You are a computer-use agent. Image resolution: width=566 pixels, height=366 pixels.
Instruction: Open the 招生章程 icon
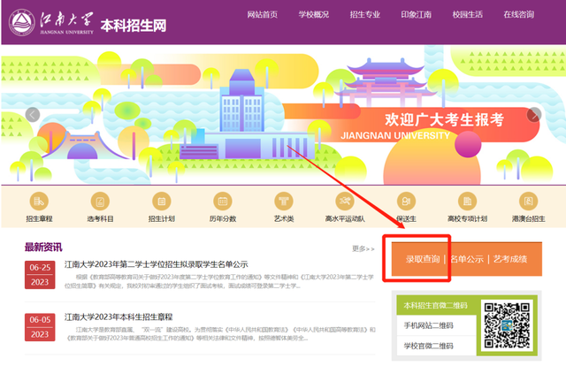pos(39,202)
